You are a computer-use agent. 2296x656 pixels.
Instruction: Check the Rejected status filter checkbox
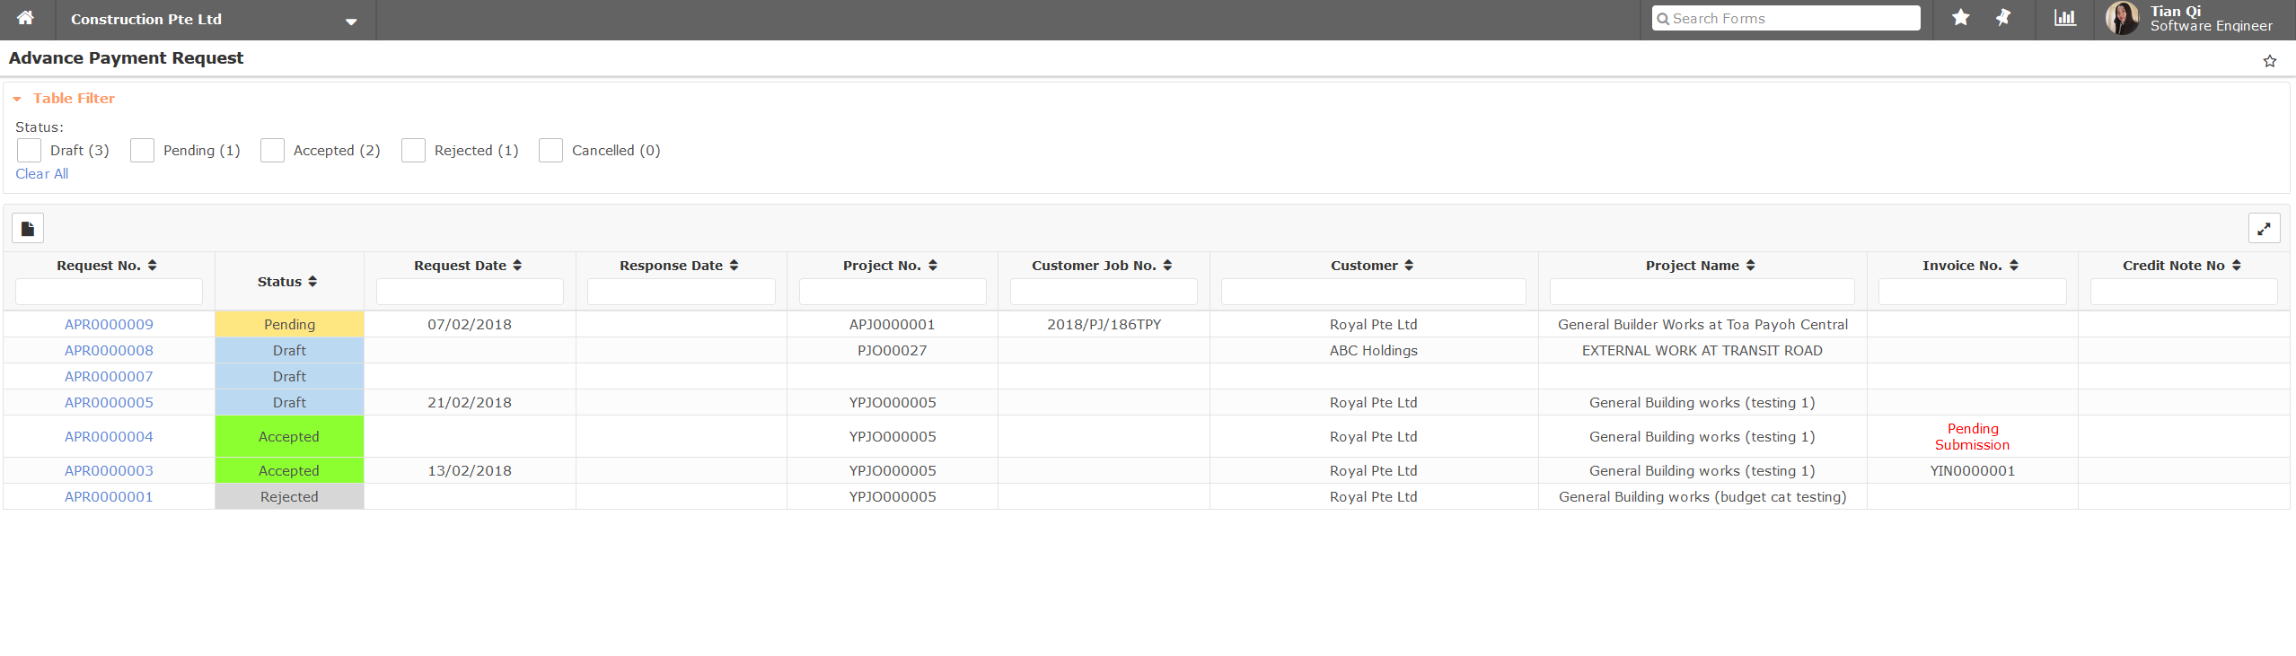tap(414, 151)
